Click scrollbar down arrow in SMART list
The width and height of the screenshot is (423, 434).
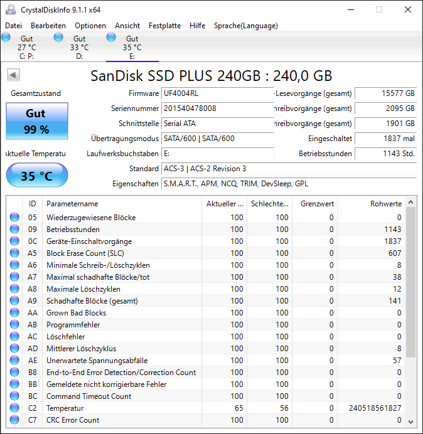[x=411, y=421]
